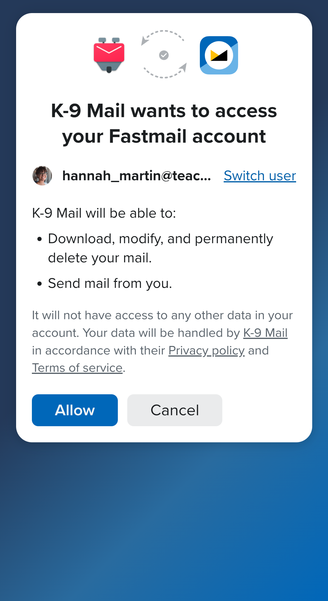Open the Terms of service link
The width and height of the screenshot is (328, 601).
coord(77,368)
